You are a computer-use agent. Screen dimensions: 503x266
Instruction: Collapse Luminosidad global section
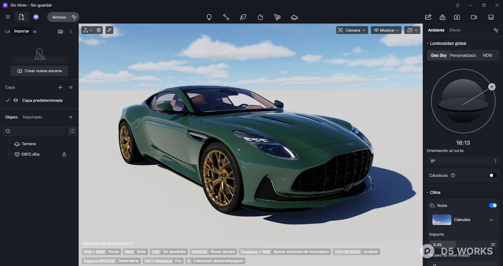click(428, 44)
